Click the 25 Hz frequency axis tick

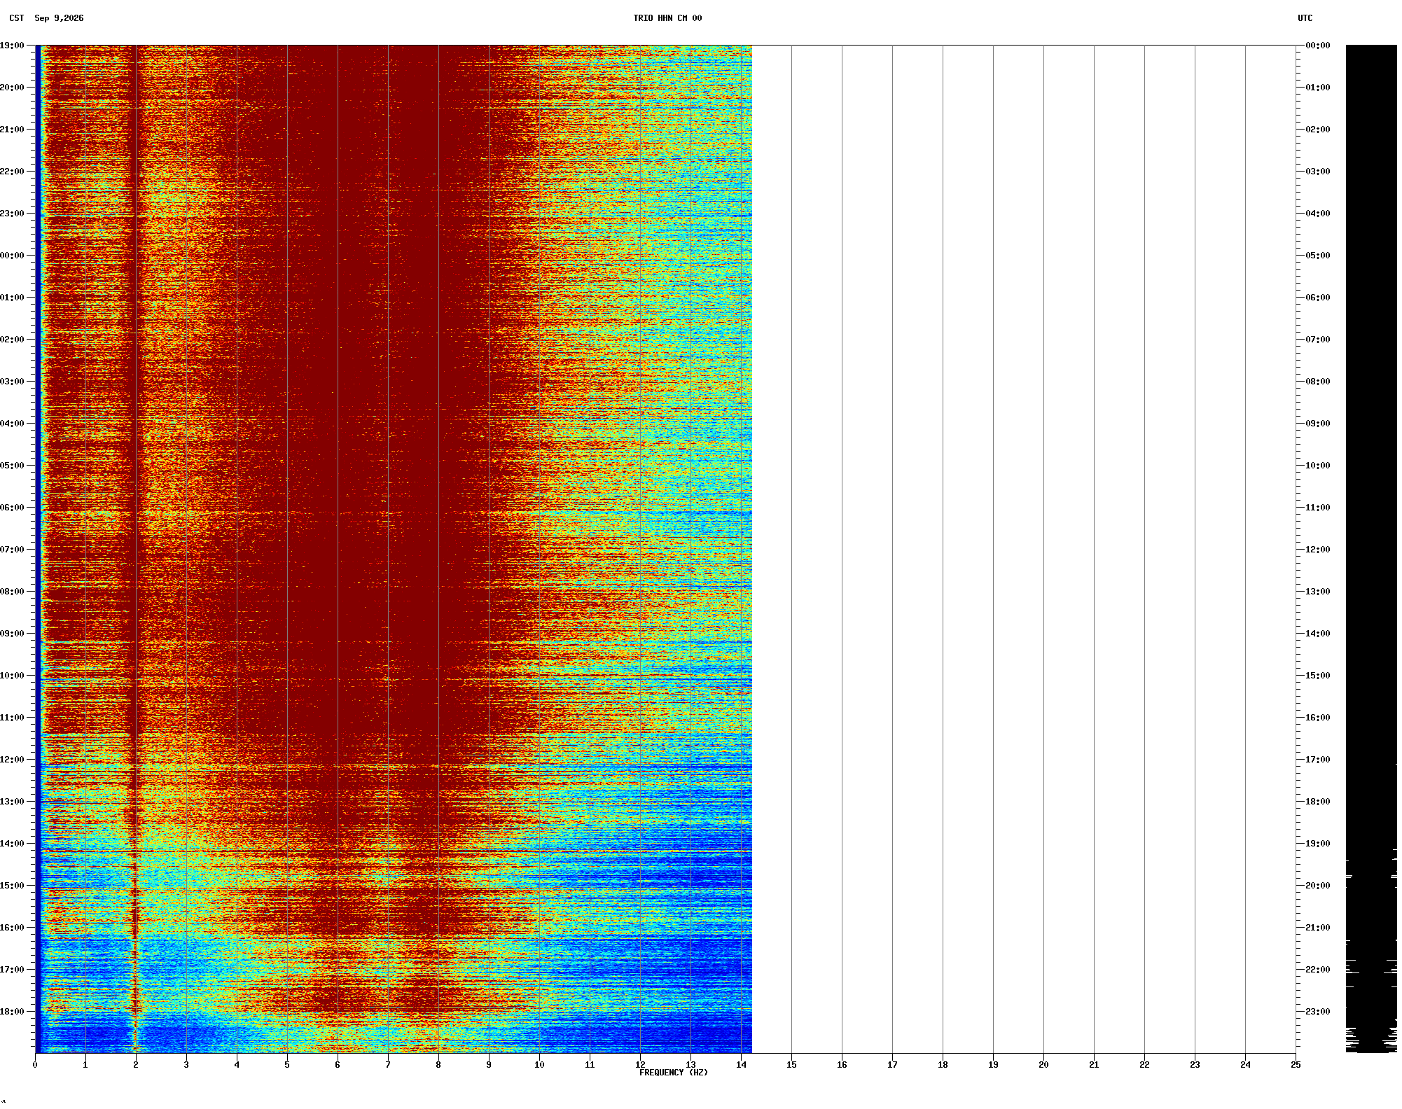(x=1296, y=1065)
